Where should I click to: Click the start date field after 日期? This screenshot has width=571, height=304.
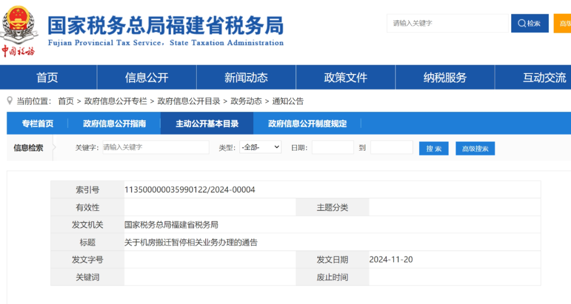point(333,147)
